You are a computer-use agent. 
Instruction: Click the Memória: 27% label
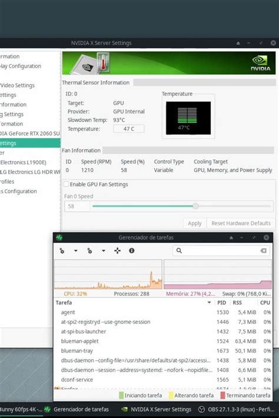(191, 294)
